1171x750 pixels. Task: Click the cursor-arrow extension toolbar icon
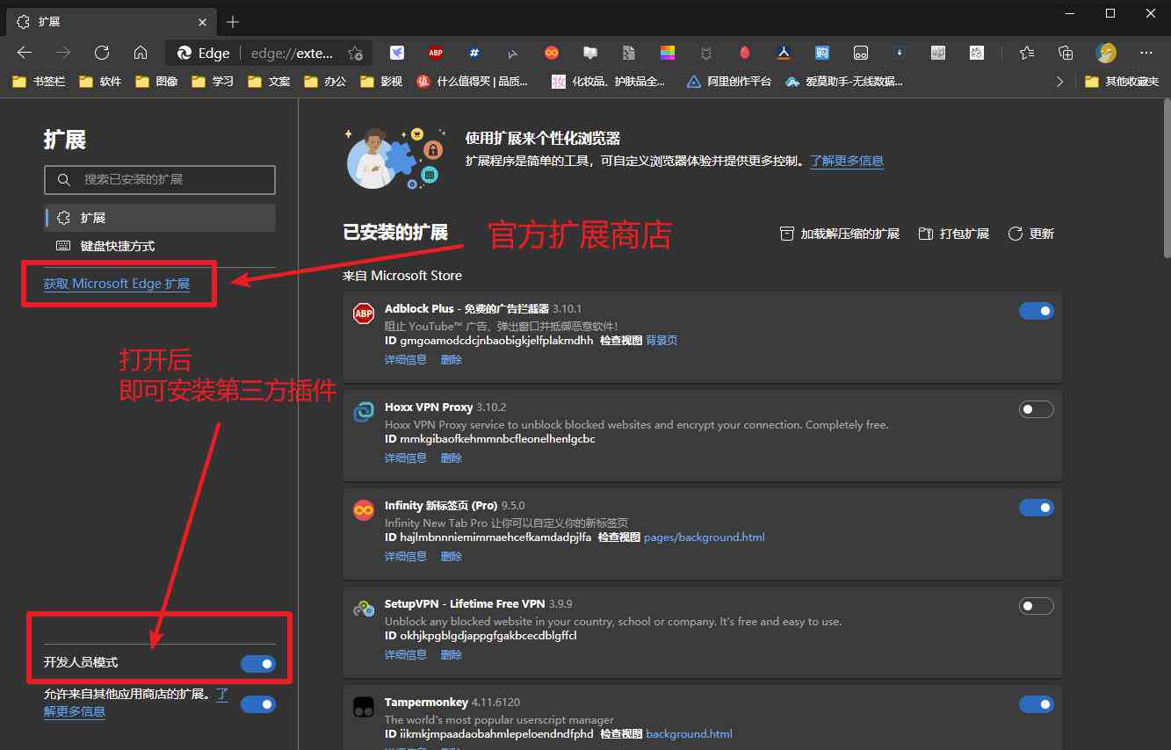click(x=513, y=53)
